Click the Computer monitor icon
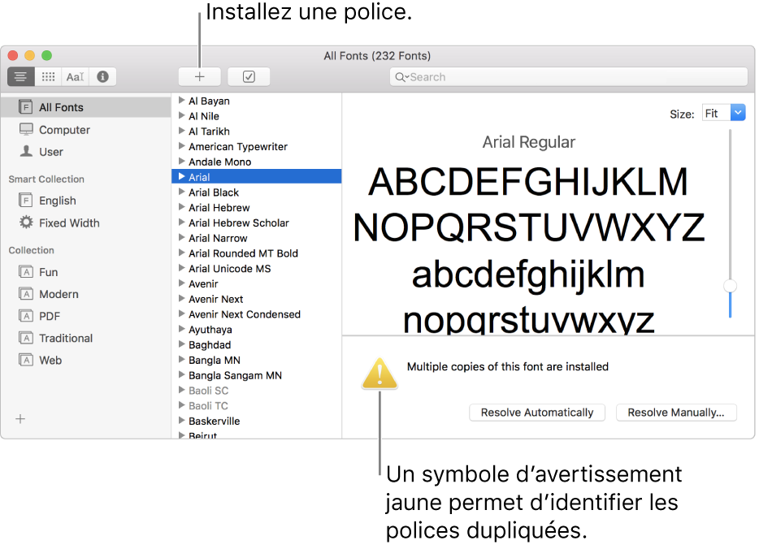Screen dimensions: 759x549 coord(26,129)
